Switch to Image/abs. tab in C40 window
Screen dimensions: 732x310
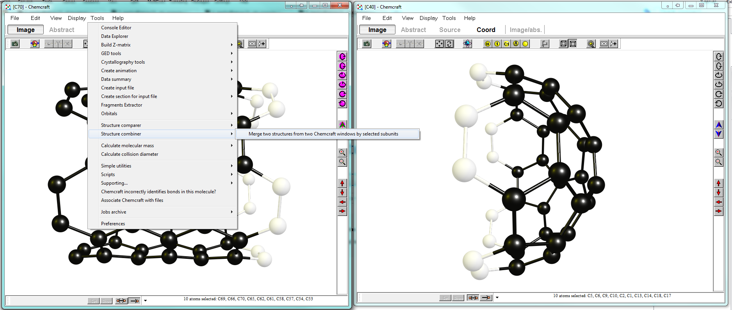point(525,30)
